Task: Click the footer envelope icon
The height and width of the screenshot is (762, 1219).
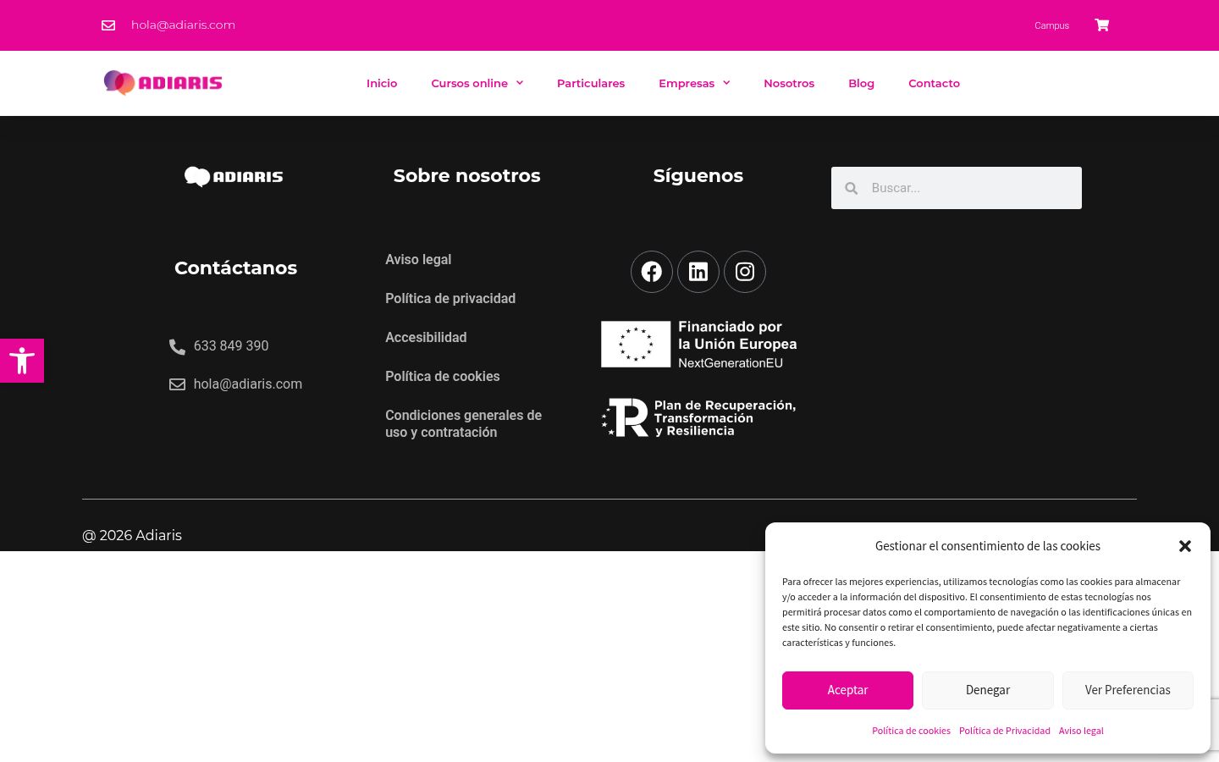Action: (177, 384)
